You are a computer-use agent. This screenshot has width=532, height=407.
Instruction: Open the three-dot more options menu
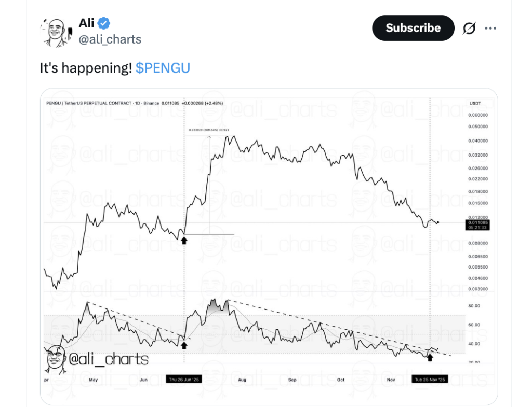coord(490,29)
